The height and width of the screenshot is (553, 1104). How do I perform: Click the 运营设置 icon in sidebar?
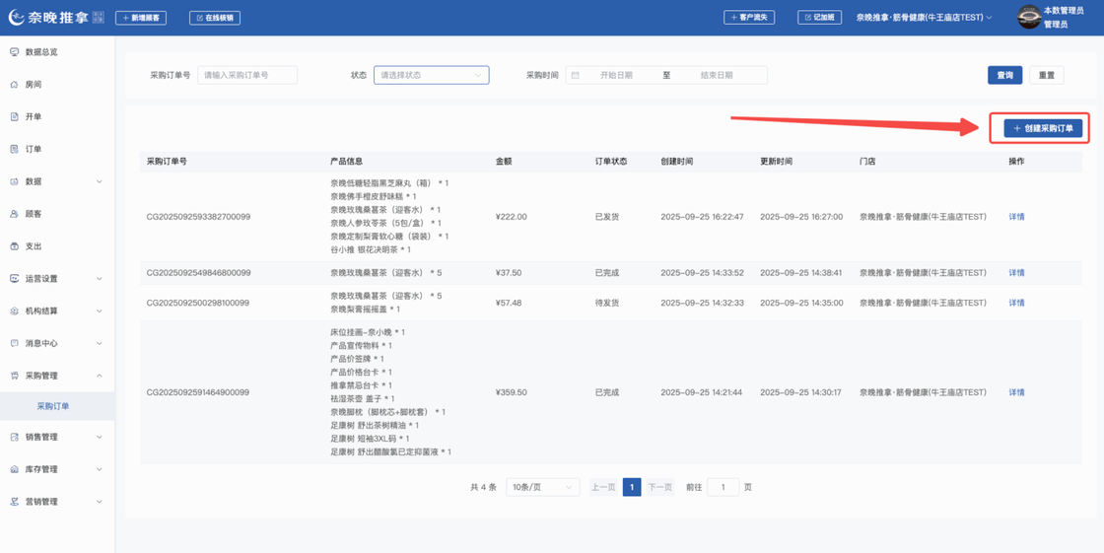[x=14, y=279]
